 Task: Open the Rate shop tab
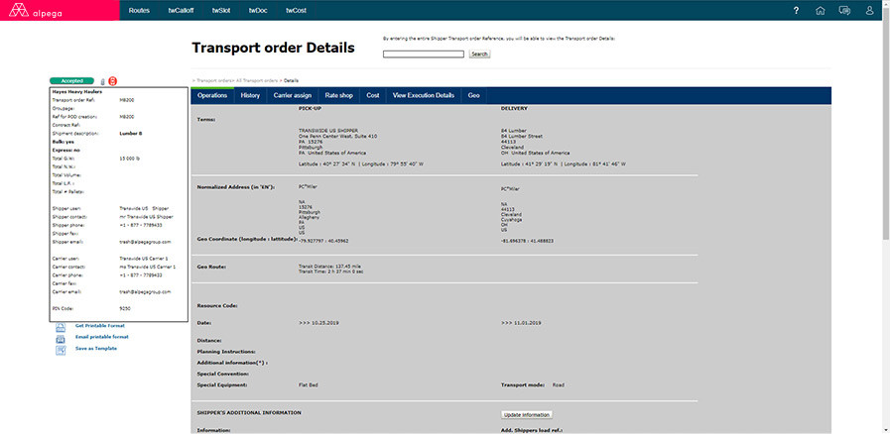(339, 95)
